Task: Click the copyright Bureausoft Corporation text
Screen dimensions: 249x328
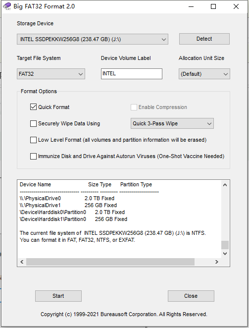Action: [124, 314]
